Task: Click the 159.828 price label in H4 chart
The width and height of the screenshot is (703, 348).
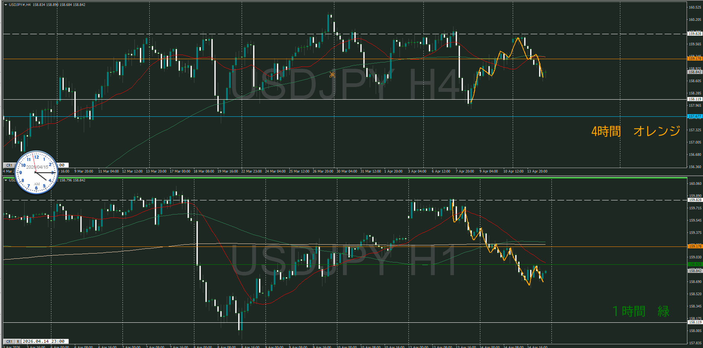Action: pyautogui.click(x=694, y=34)
